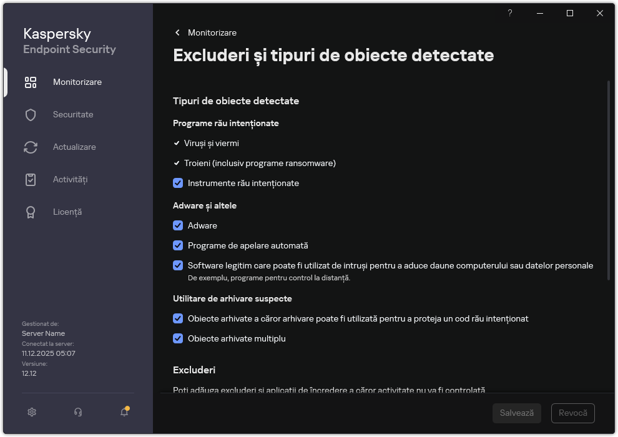Open support via the headset icon

77,412
